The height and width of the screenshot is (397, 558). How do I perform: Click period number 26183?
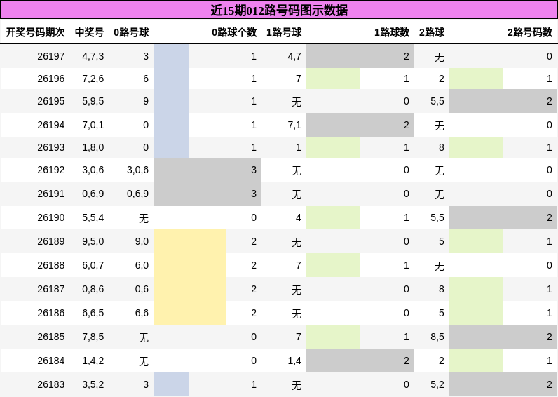pos(51,384)
